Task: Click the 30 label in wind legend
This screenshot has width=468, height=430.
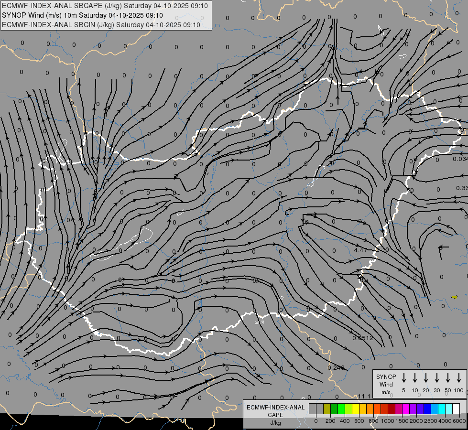Action: [436, 390]
